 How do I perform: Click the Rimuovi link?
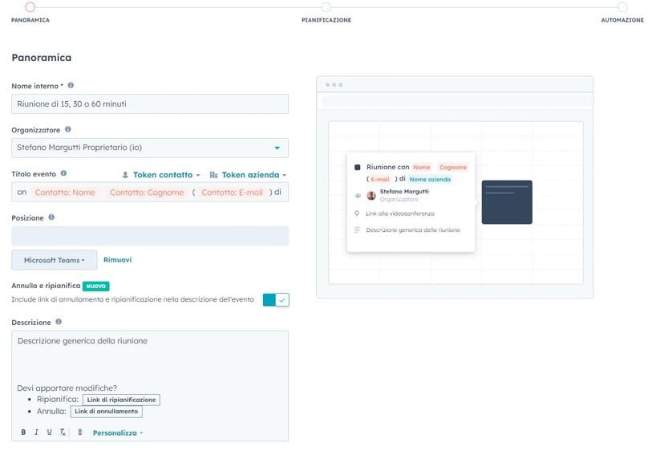point(117,260)
